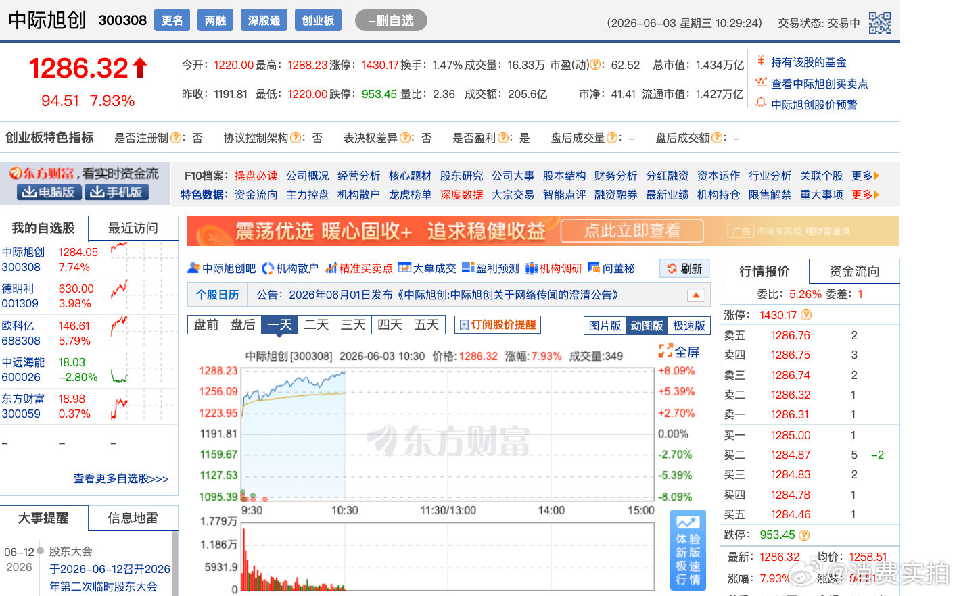Click the chart icon beside 查看中际旭创买卖点

(761, 83)
